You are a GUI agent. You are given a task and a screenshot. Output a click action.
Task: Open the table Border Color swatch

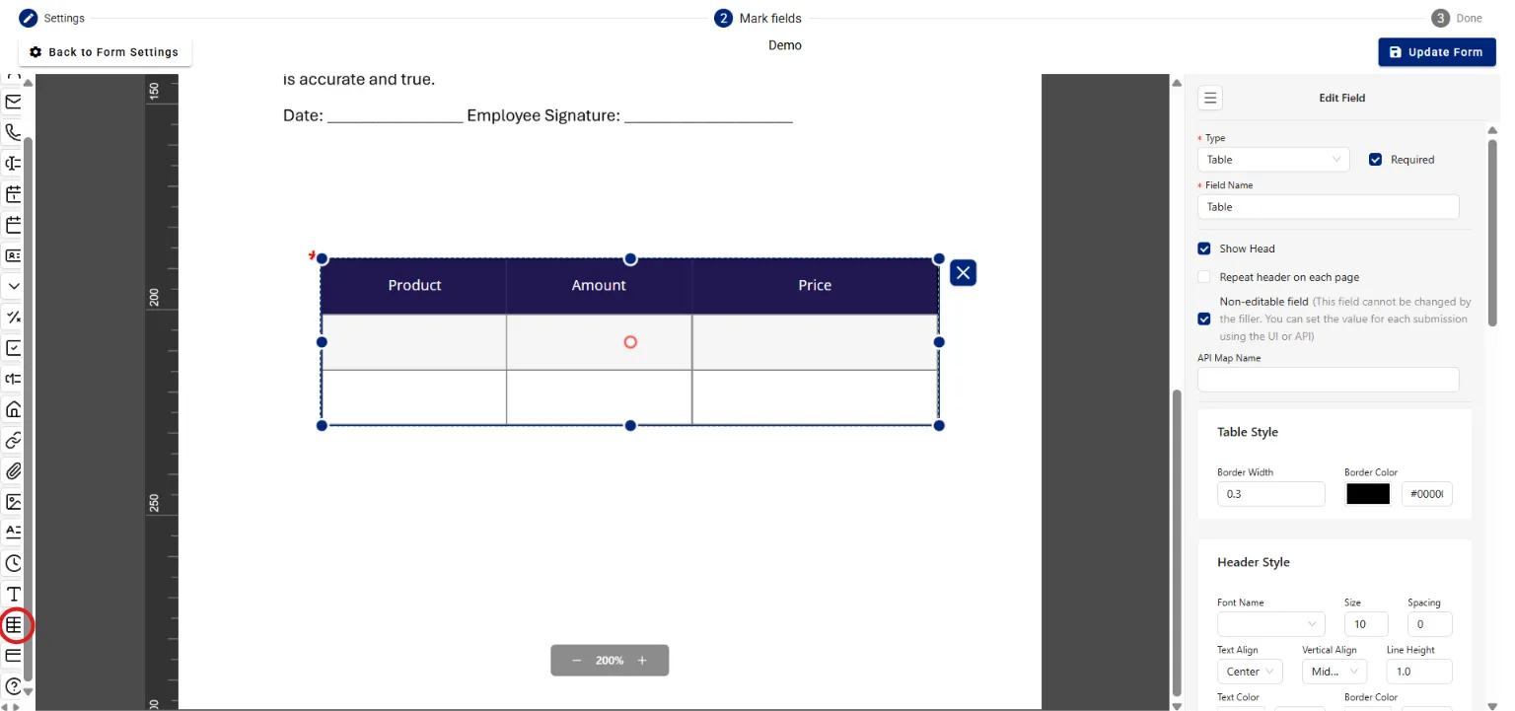click(x=1368, y=494)
